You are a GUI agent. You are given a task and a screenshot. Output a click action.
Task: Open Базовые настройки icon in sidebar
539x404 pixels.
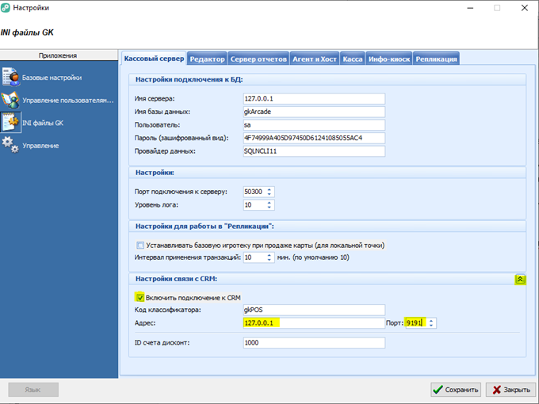pyautogui.click(x=10, y=77)
